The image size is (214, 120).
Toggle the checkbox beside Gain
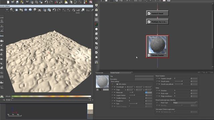click(112, 104)
